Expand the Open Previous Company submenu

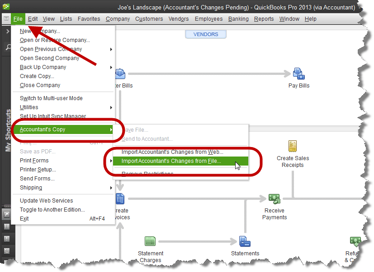111,49
